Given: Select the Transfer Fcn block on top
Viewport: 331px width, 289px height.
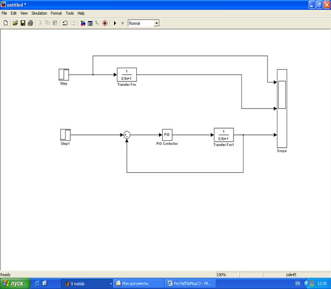Looking at the screenshot, I should 126,75.
